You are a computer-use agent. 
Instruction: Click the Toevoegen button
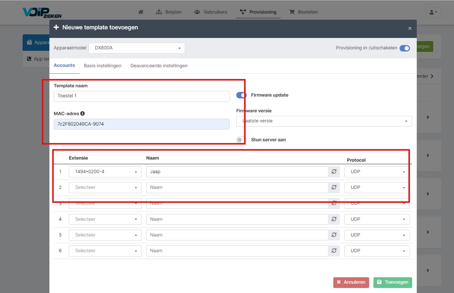pos(393,282)
